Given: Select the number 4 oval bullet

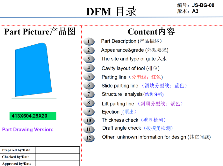Looking at the screenshot, I should [x=89, y=68].
